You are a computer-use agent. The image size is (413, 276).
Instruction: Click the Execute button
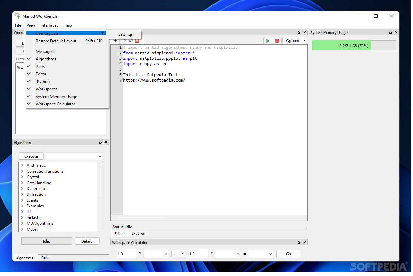31,156
